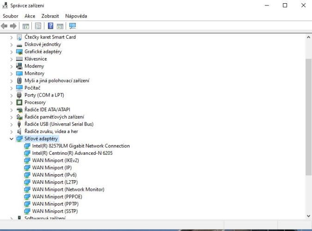Click the USB controller plug icon
The height and width of the screenshot is (231, 312).
tap(19, 124)
